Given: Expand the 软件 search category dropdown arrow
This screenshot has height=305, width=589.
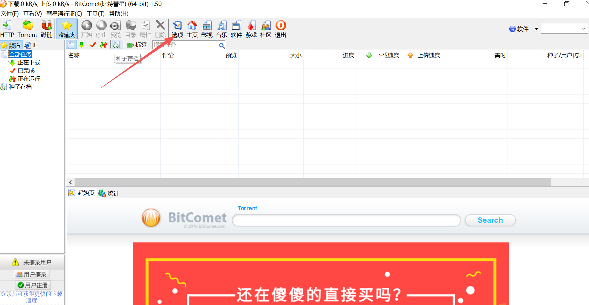Looking at the screenshot, I should pos(536,29).
